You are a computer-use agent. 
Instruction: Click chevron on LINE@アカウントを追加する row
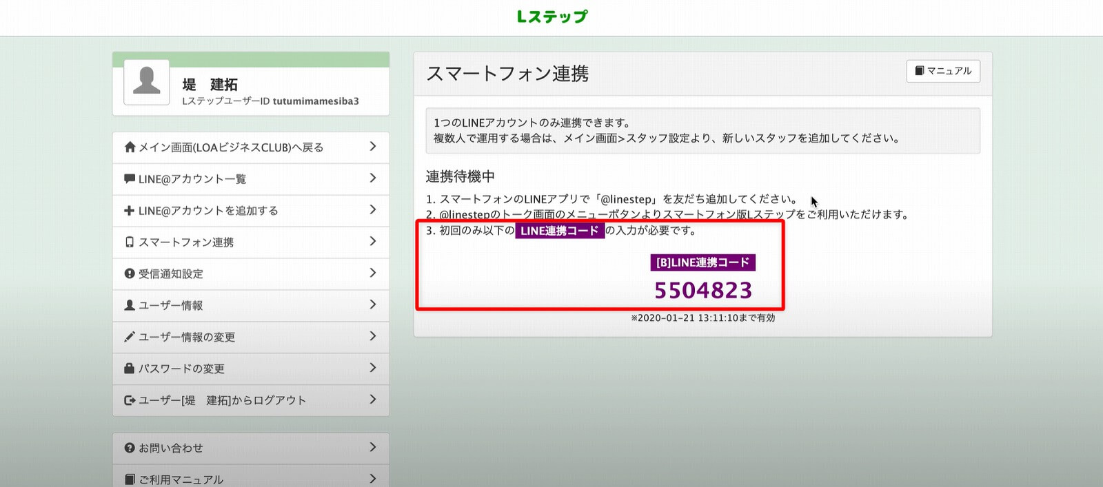pyautogui.click(x=372, y=209)
